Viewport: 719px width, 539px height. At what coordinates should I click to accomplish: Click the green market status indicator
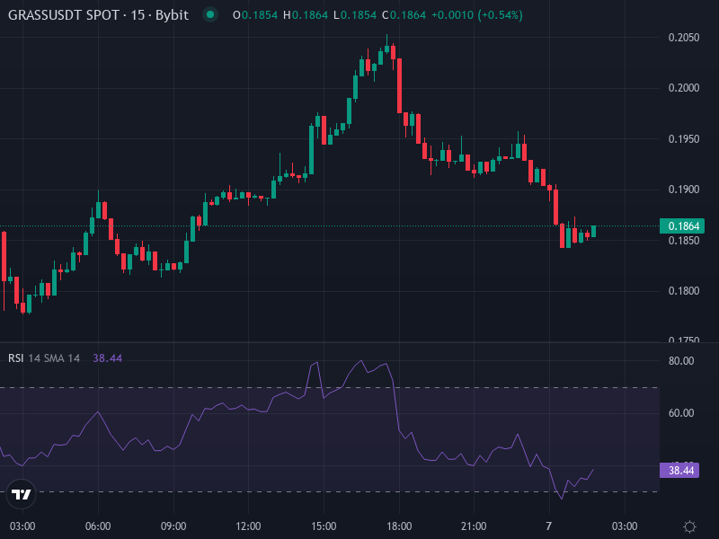pyautogui.click(x=209, y=15)
